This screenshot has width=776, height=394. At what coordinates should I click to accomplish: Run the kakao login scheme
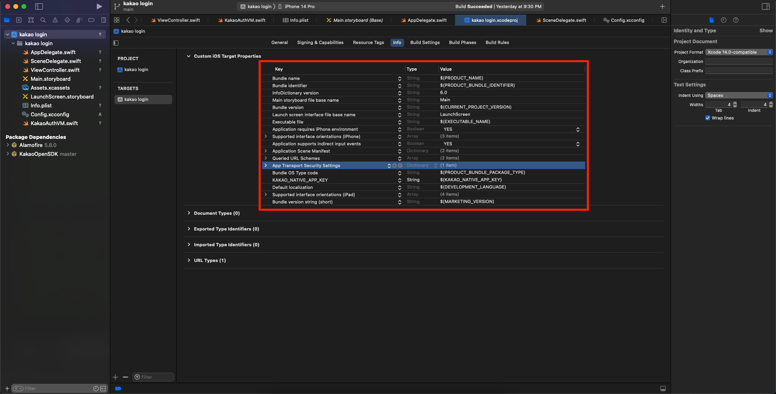click(99, 6)
